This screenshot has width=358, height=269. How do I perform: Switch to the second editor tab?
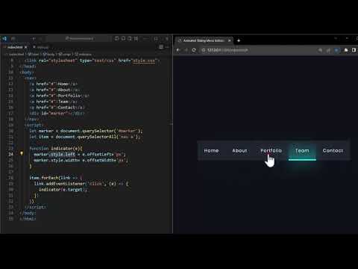[x=41, y=47]
